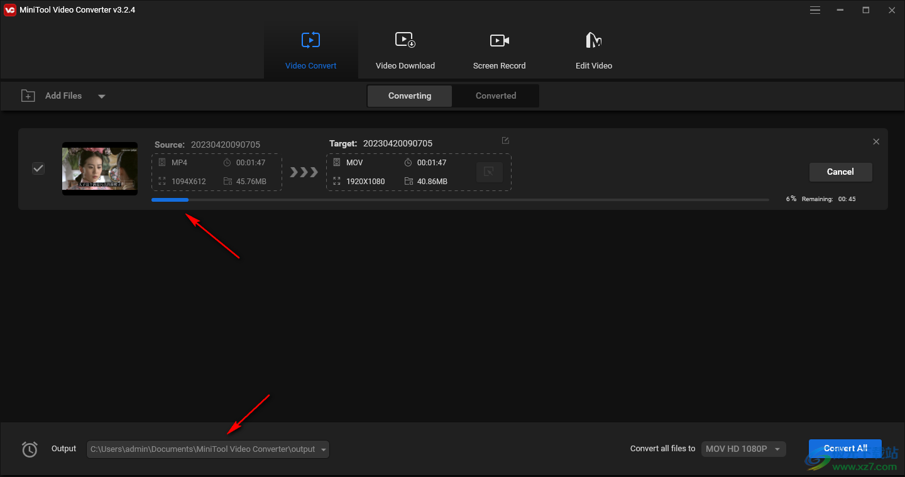Go to the Edit Video tab
The image size is (905, 477).
(x=594, y=52)
